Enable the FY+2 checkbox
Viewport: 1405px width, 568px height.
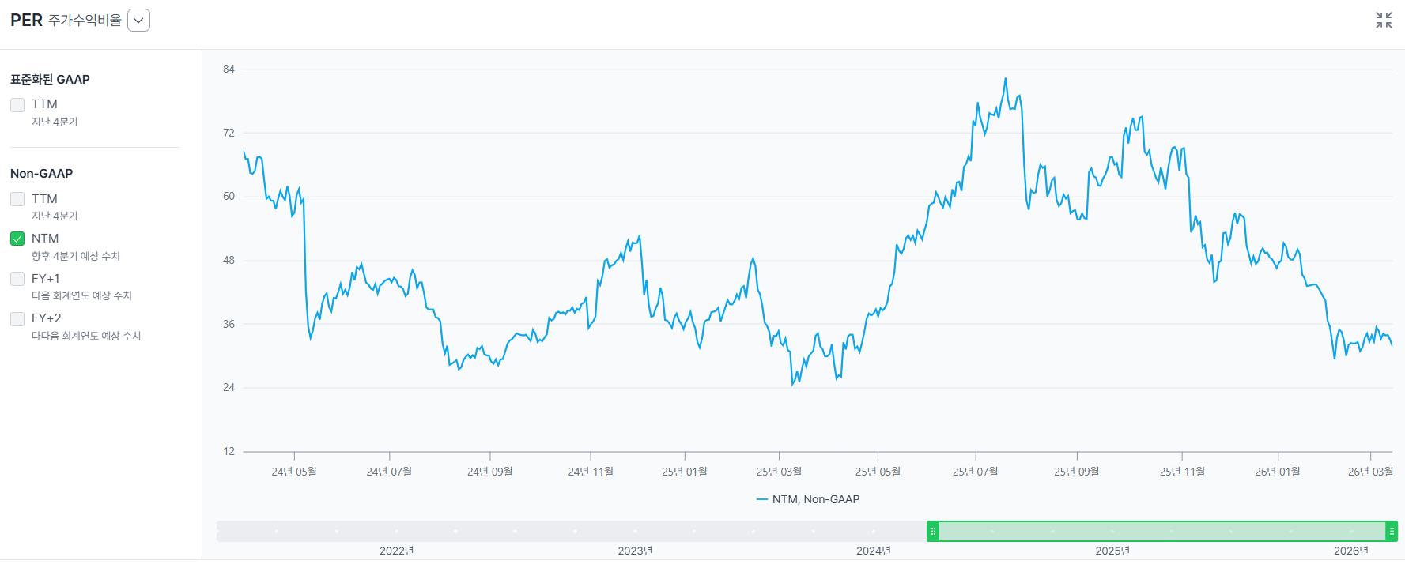click(17, 319)
